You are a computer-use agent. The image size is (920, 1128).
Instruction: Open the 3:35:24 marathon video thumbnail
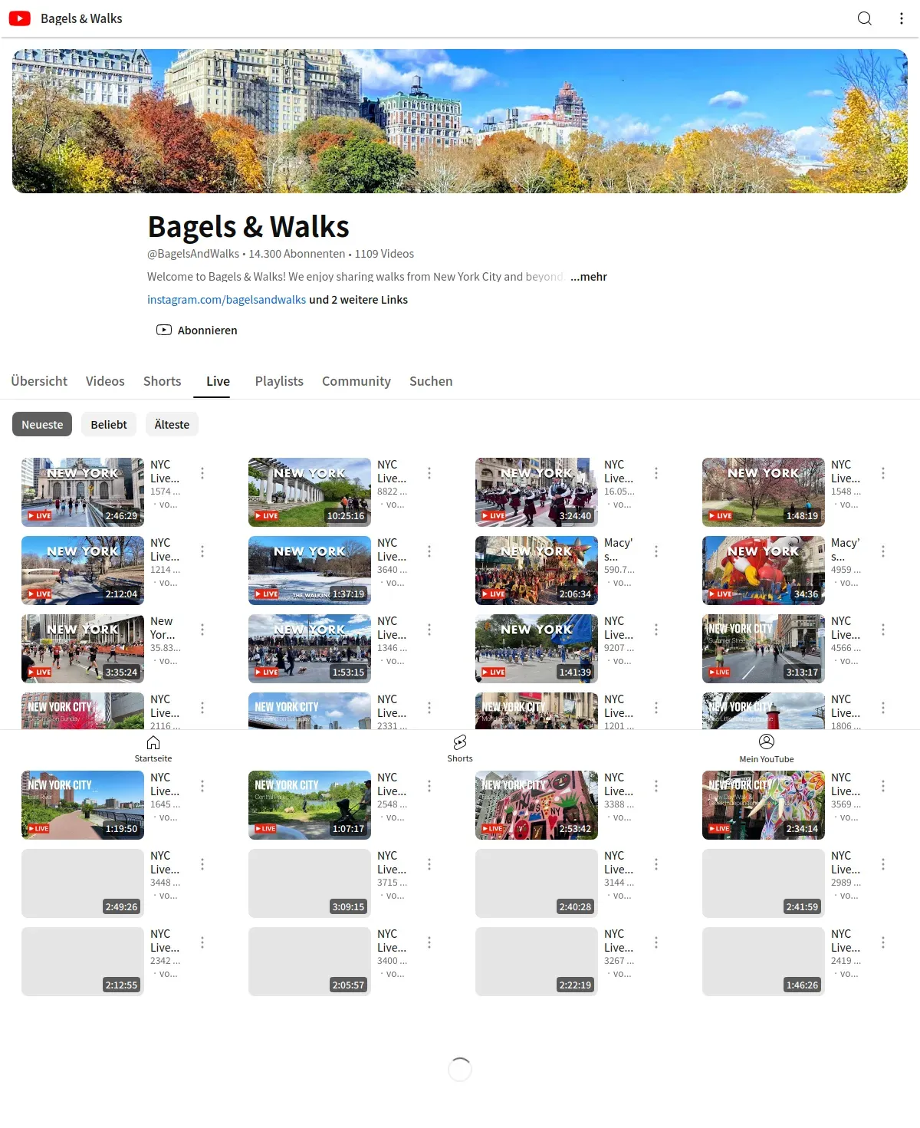coord(83,649)
